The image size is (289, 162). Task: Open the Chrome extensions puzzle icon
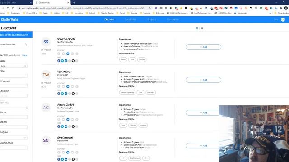click(x=281, y=8)
